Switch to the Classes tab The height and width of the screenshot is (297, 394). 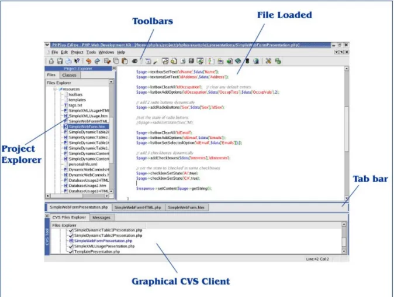(x=70, y=75)
